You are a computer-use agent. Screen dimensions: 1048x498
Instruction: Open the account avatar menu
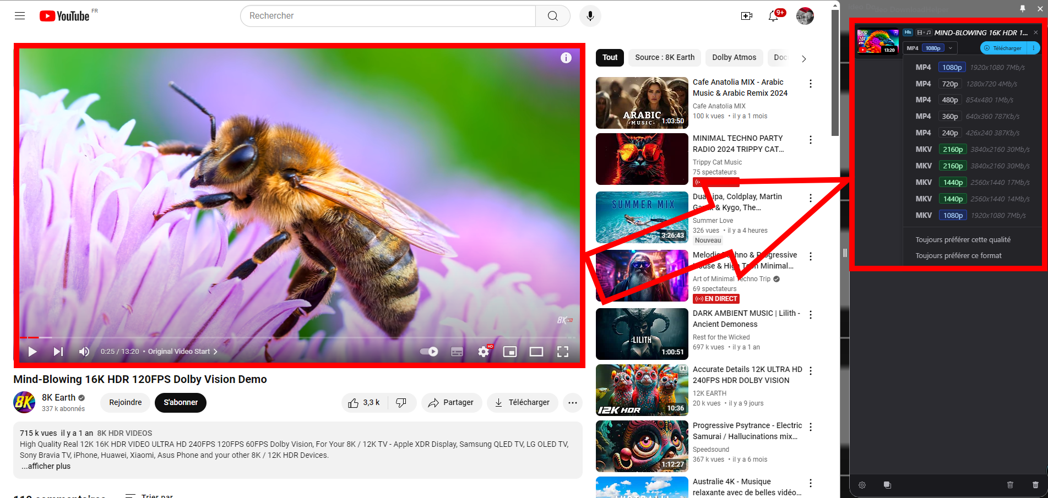tap(805, 16)
